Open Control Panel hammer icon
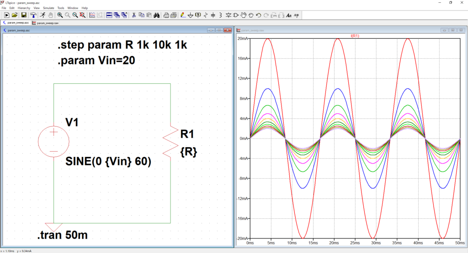468x253 pixels. [x=33, y=15]
